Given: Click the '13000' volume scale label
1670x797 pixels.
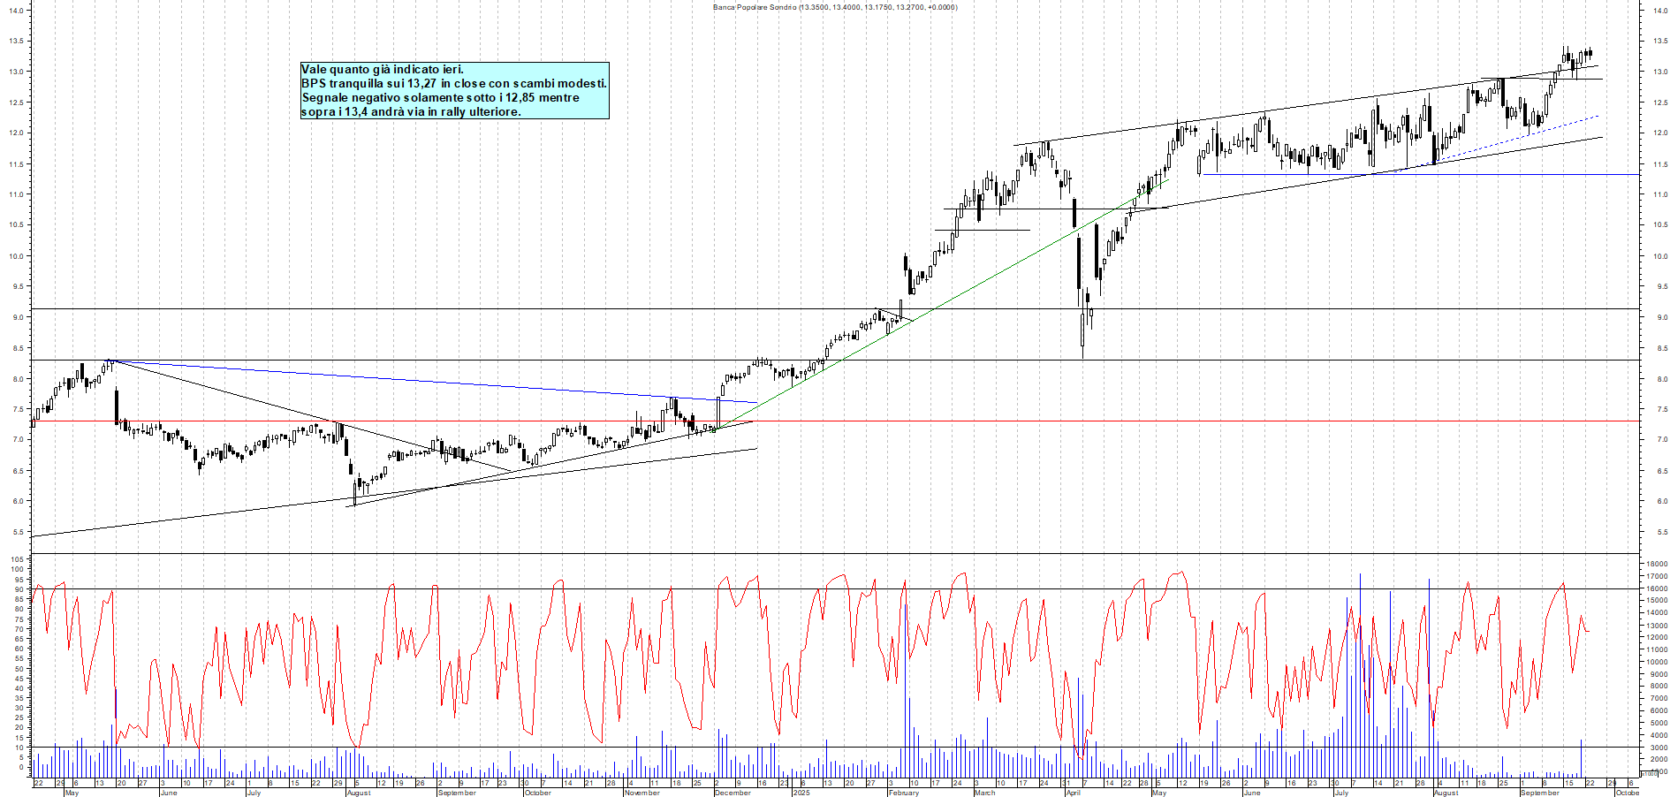Looking at the screenshot, I should 1657,625.
